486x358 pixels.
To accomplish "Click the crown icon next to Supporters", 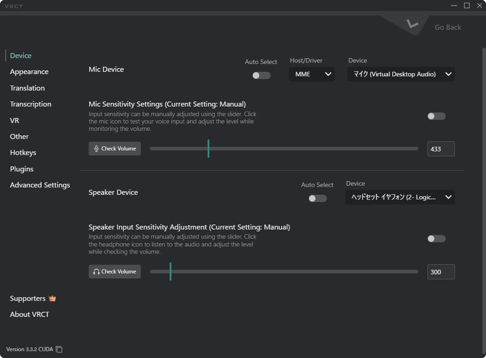I will click(x=52, y=298).
